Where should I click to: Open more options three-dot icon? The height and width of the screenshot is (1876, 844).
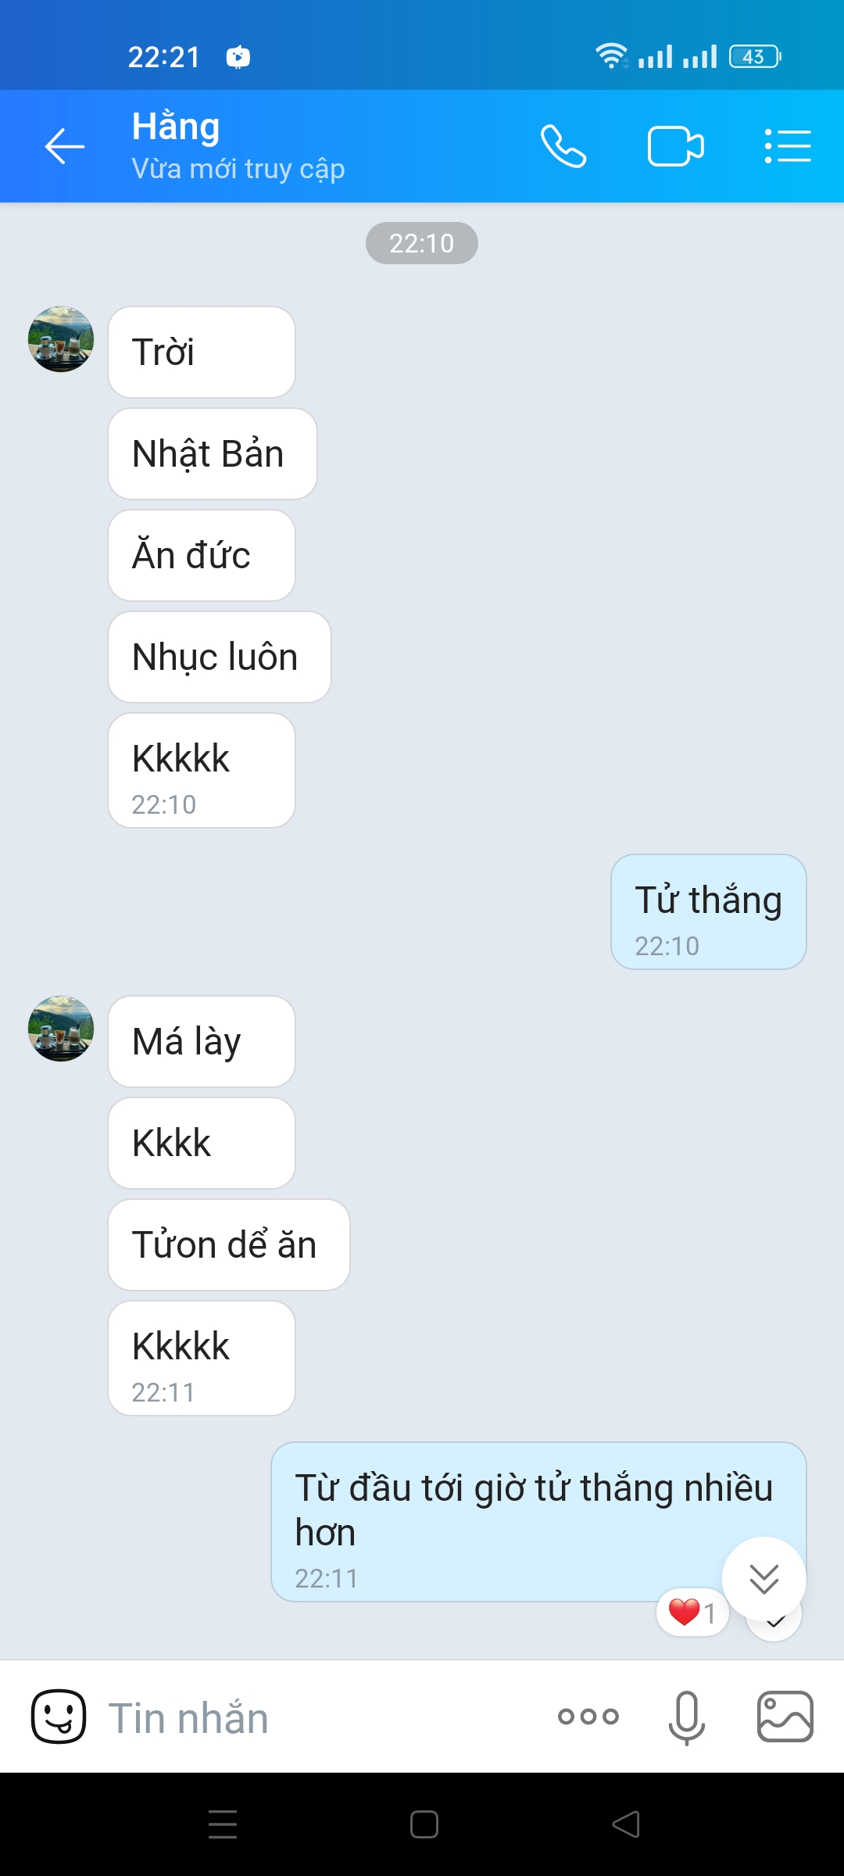pos(588,1717)
